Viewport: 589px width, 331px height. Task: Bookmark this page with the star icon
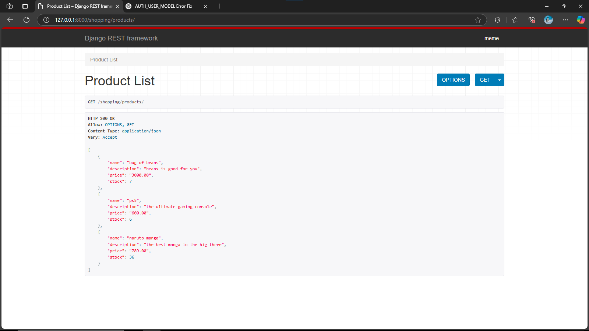click(478, 20)
